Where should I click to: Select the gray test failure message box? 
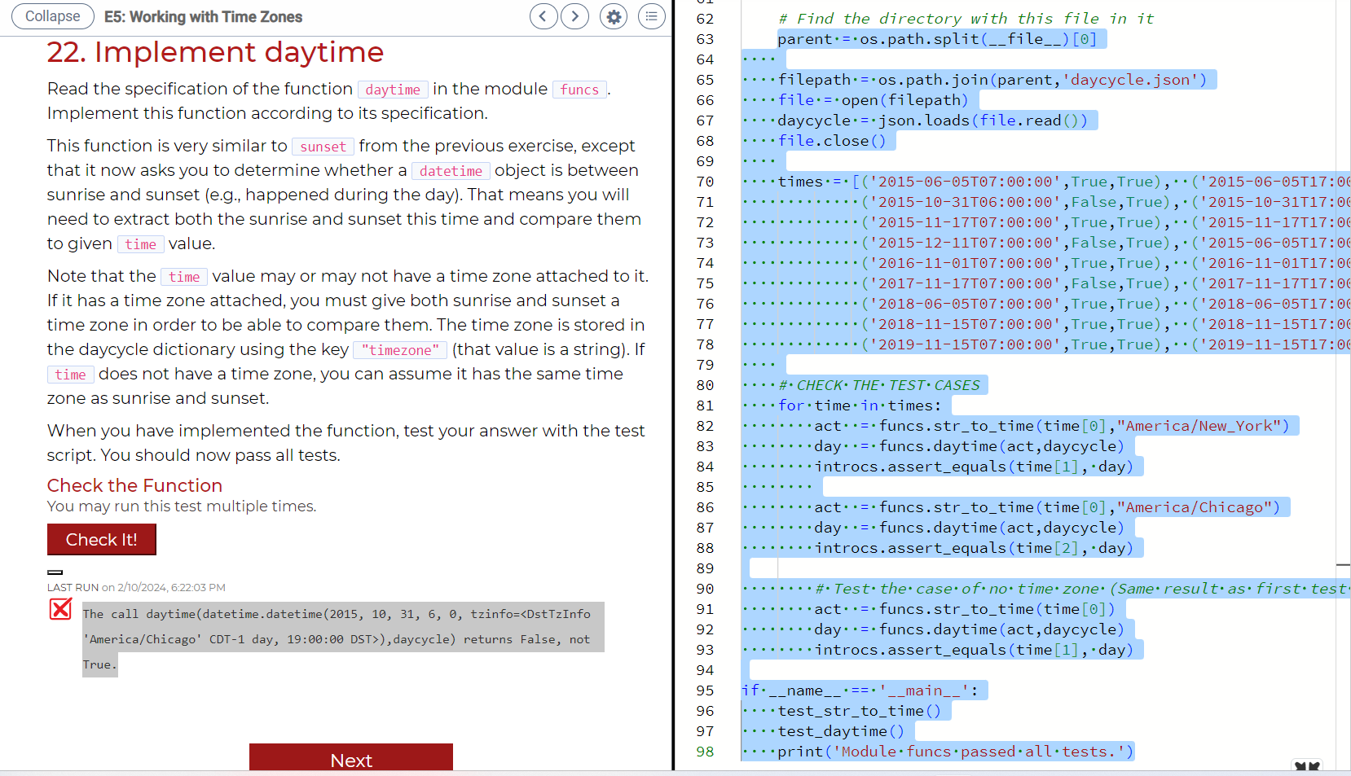(342, 638)
